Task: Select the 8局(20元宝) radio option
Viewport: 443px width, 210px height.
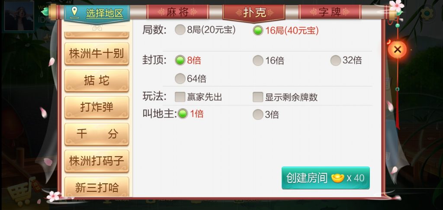Action: click(180, 30)
